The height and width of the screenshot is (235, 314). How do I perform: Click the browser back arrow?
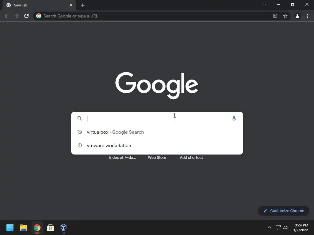pos(7,16)
